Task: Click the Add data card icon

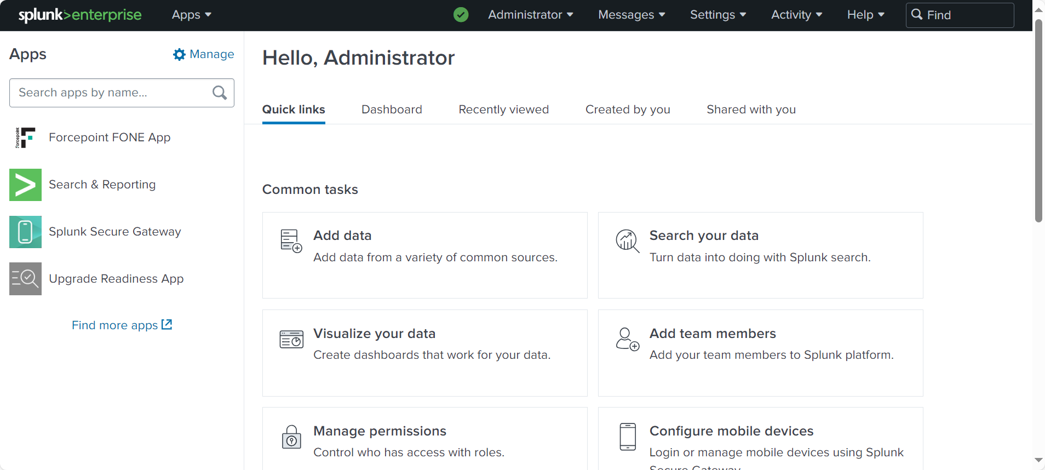Action: 291,241
